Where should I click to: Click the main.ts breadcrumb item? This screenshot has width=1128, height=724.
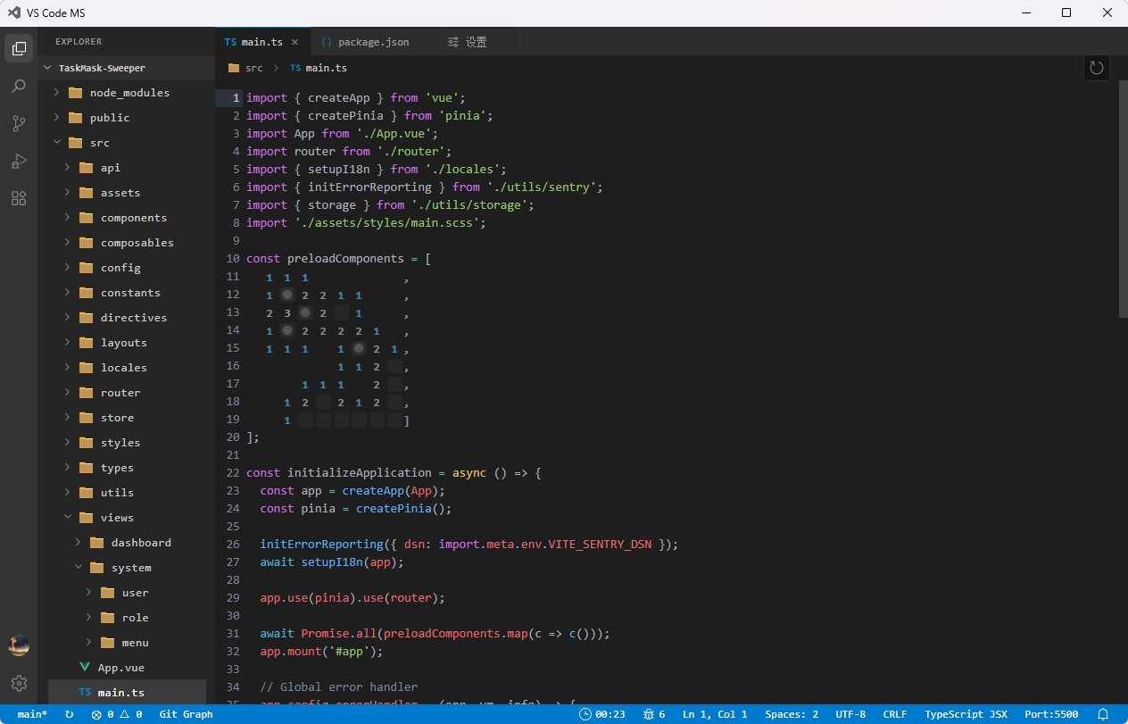click(319, 68)
